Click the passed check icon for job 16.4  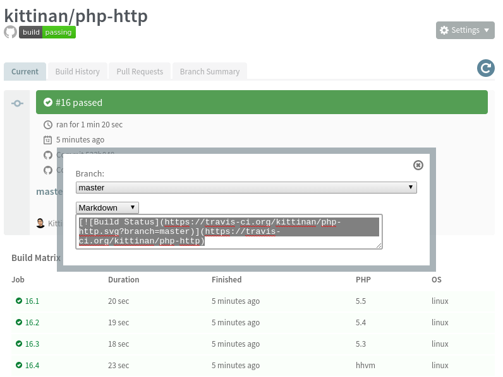19,365
